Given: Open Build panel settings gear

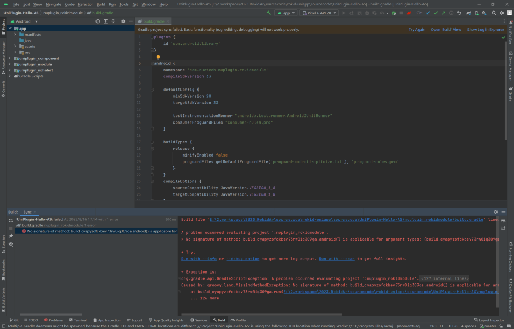Looking at the screenshot, I should coord(496,212).
